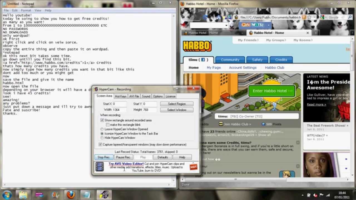The height and width of the screenshot is (200, 356).
Task: Click the Select Region button
Action: [x=177, y=104]
